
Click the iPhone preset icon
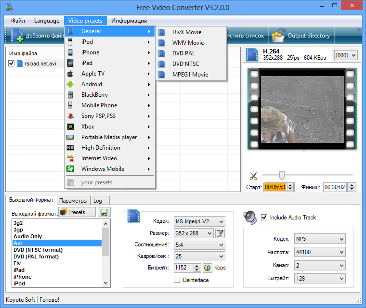click(x=70, y=52)
